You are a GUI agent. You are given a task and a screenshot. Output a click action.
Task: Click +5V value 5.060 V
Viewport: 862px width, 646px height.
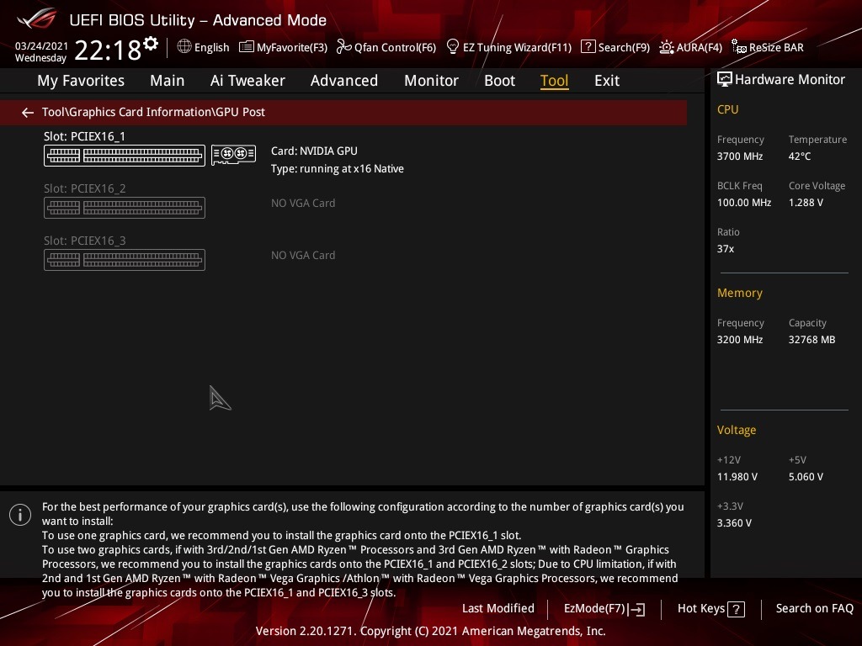pyautogui.click(x=806, y=477)
